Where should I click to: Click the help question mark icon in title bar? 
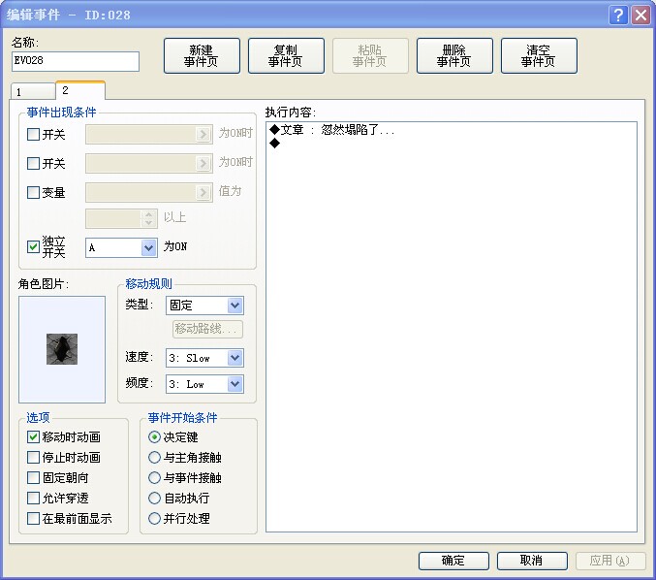[x=618, y=16]
